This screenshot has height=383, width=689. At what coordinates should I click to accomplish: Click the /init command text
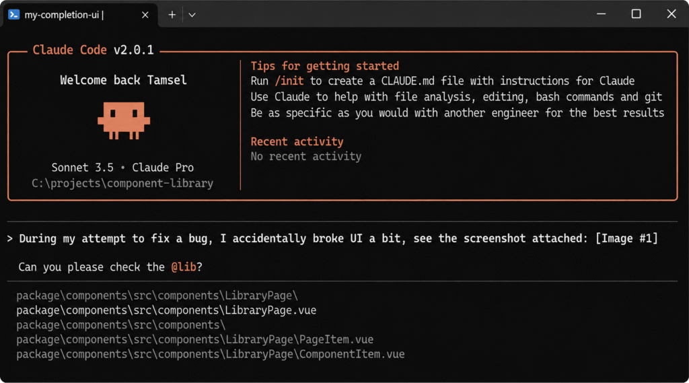(x=289, y=81)
